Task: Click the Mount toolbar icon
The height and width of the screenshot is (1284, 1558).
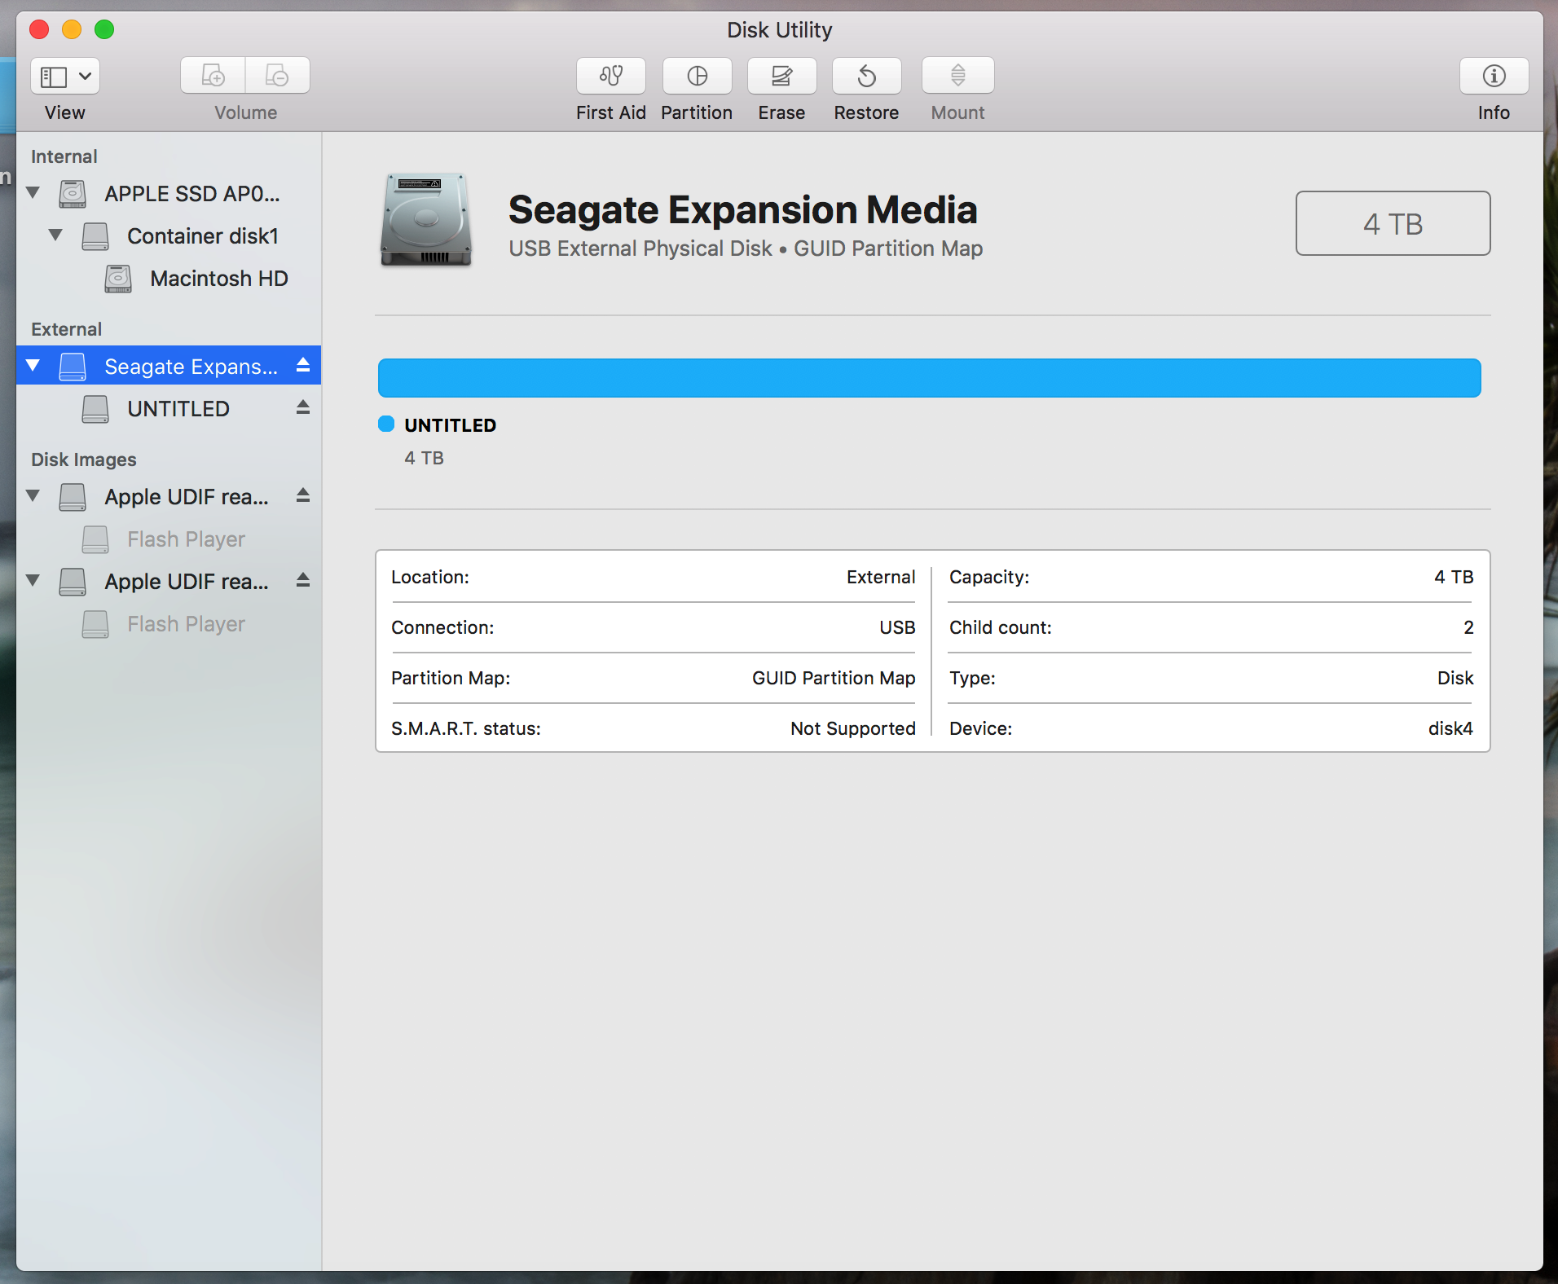Action: (x=958, y=77)
